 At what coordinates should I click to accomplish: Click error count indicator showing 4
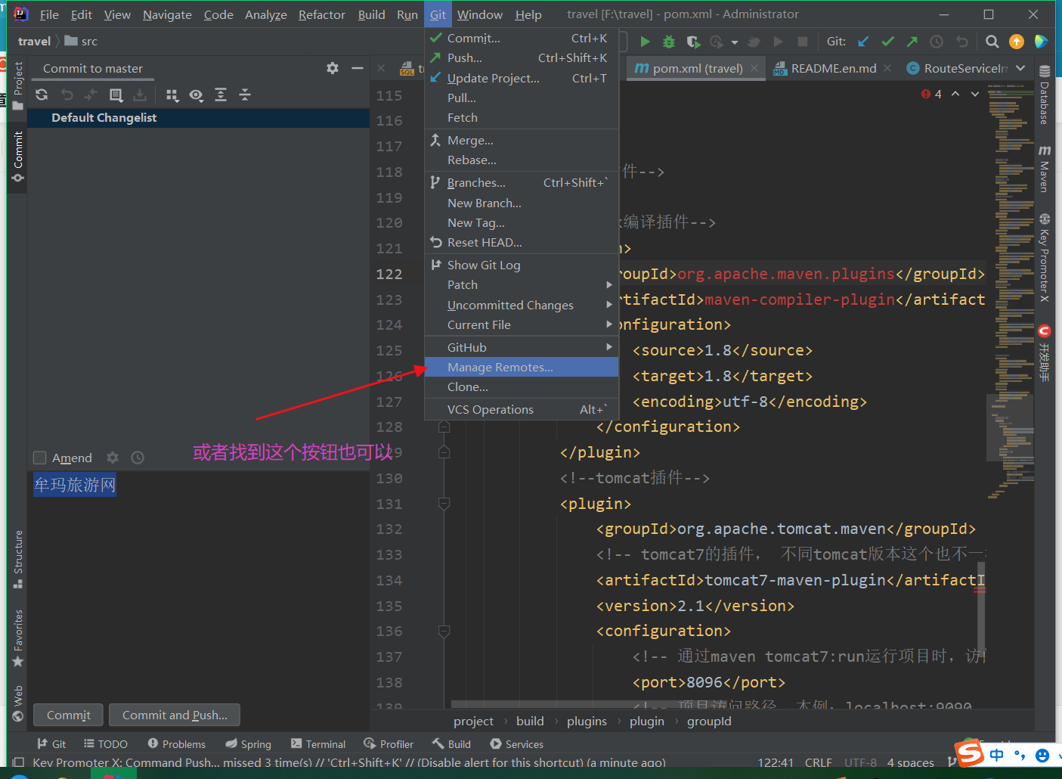pos(931,94)
